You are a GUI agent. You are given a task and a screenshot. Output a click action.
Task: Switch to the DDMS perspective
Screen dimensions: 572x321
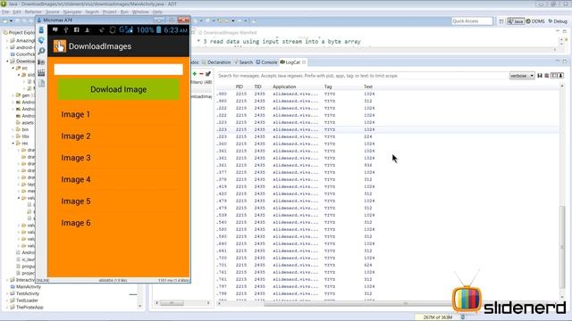click(x=535, y=21)
